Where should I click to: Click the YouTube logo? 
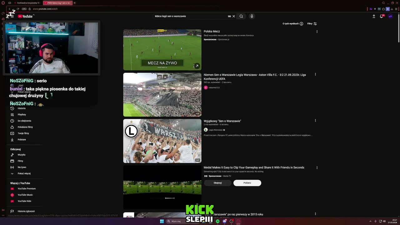point(25,16)
